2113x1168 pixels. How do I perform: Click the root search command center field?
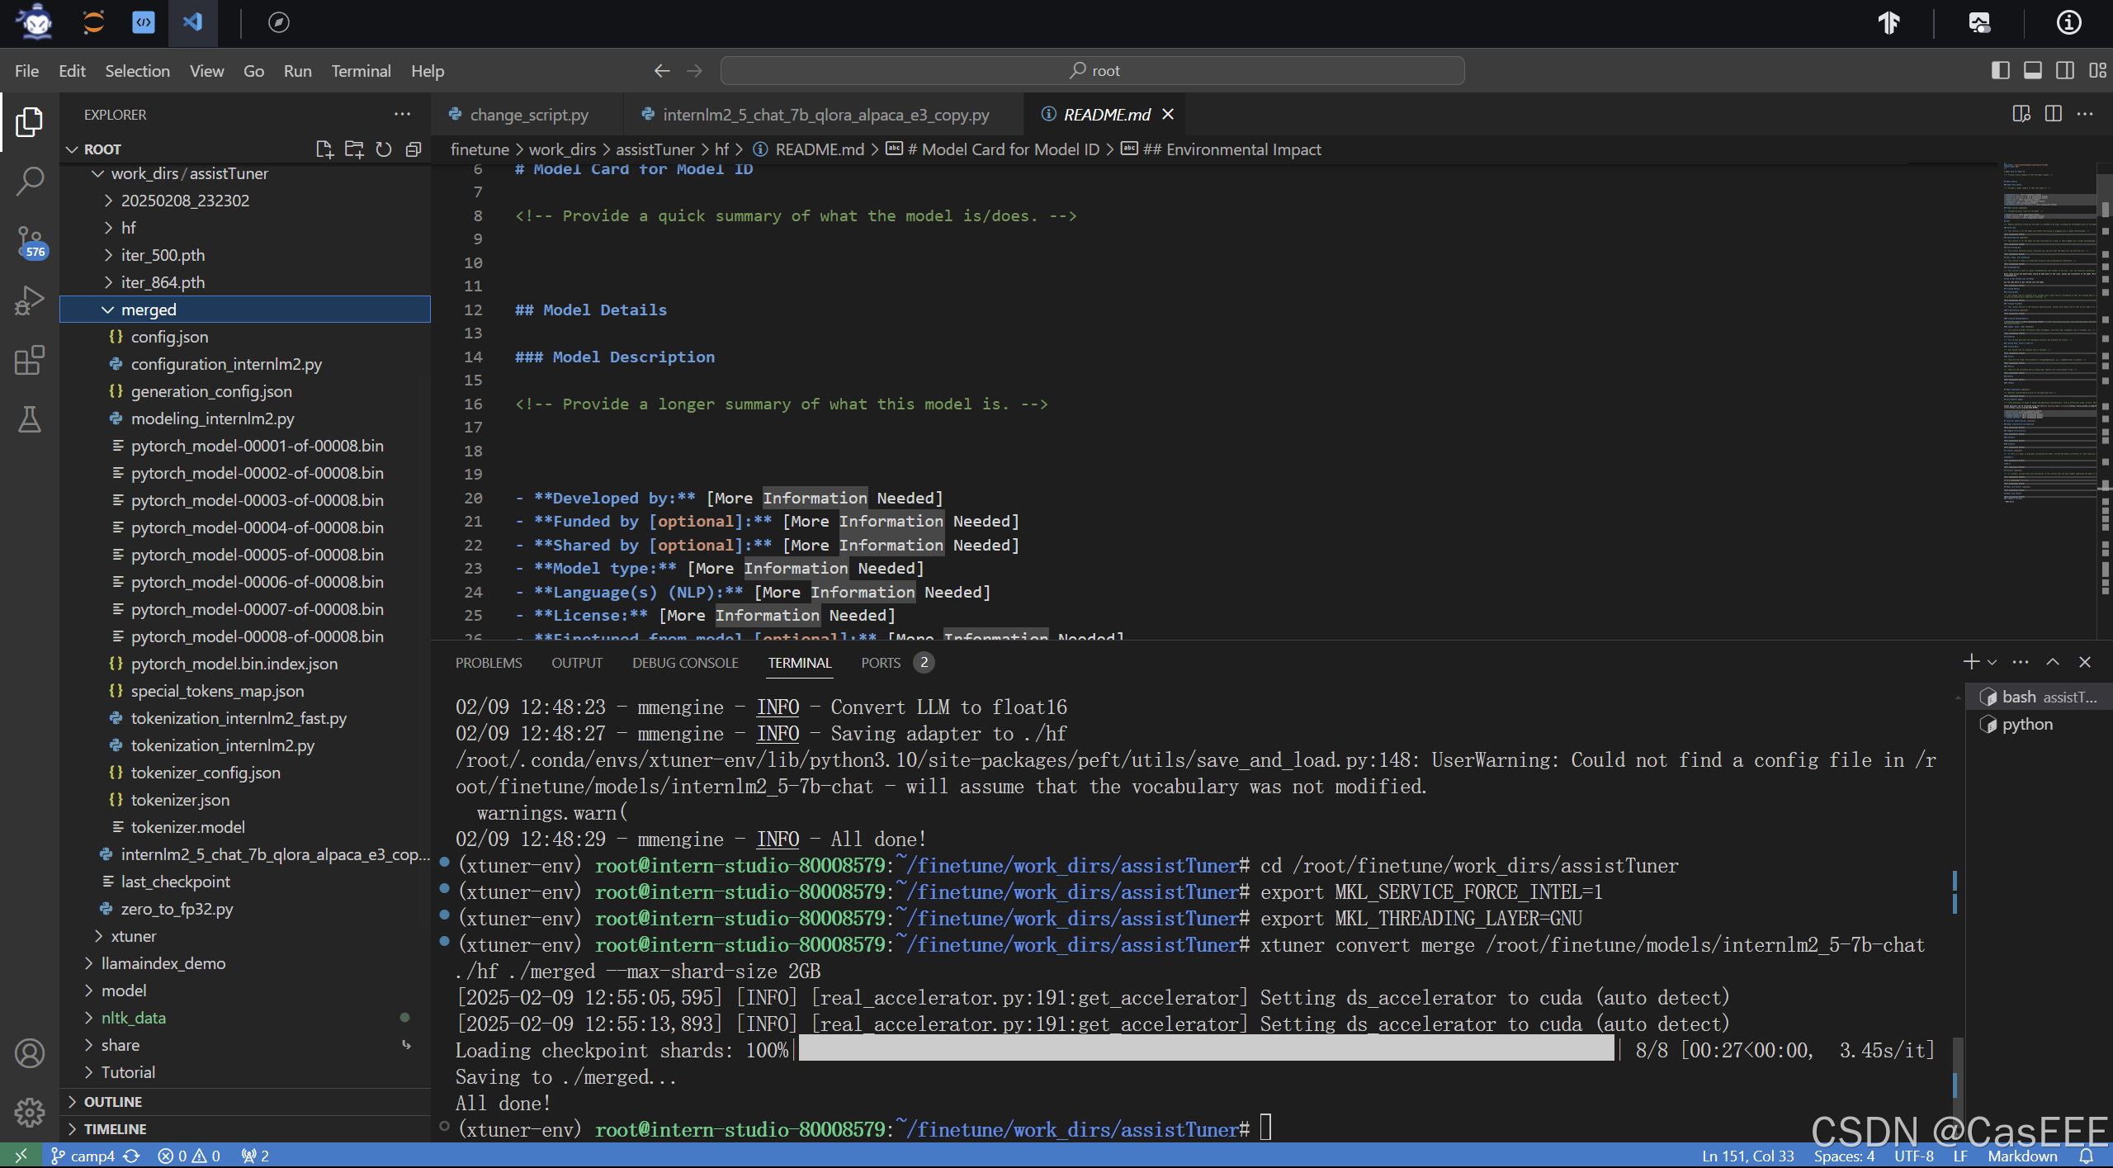click(x=1092, y=71)
